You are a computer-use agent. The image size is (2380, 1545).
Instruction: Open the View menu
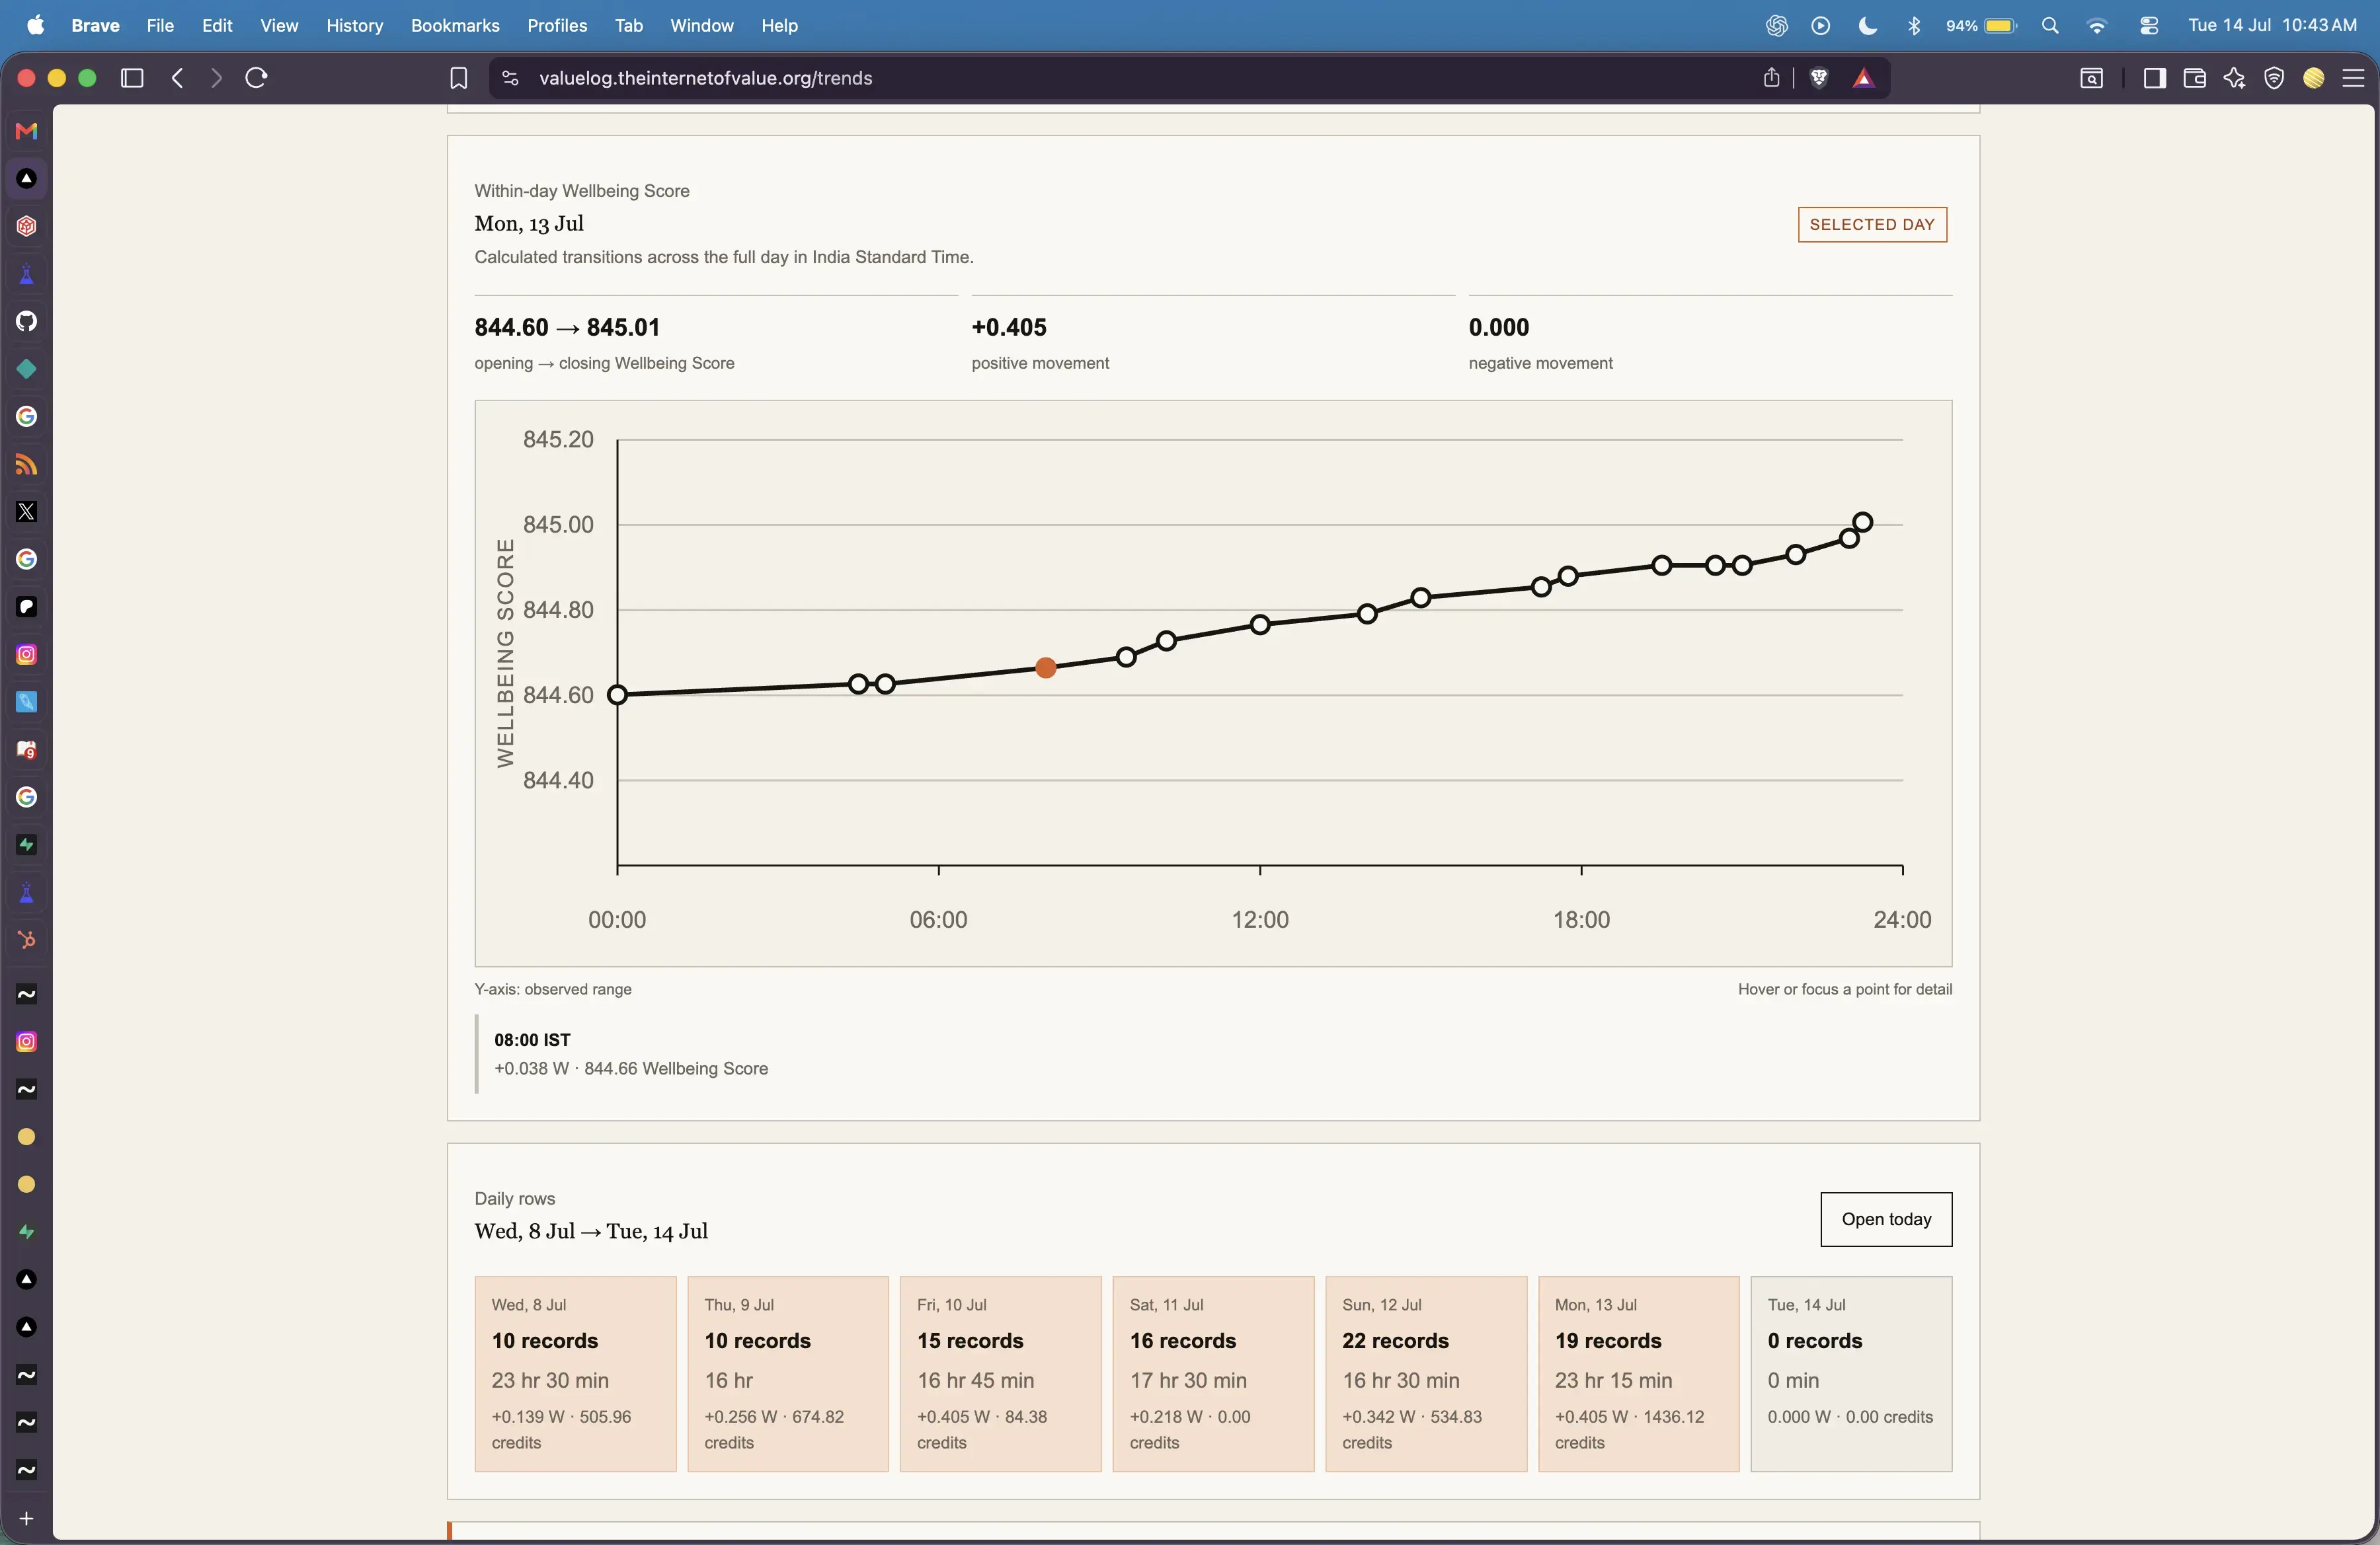pyautogui.click(x=279, y=26)
